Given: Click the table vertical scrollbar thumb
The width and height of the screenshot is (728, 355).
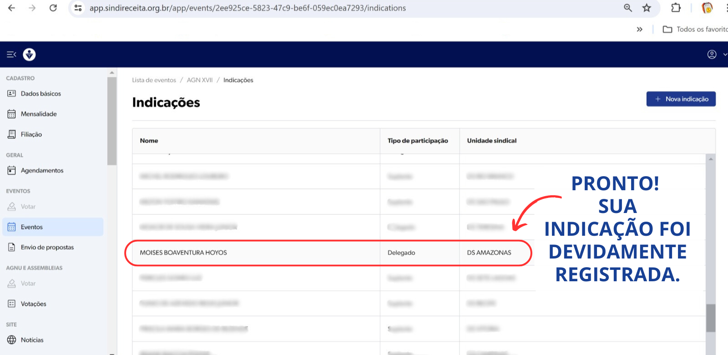Looking at the screenshot, I should (710, 318).
